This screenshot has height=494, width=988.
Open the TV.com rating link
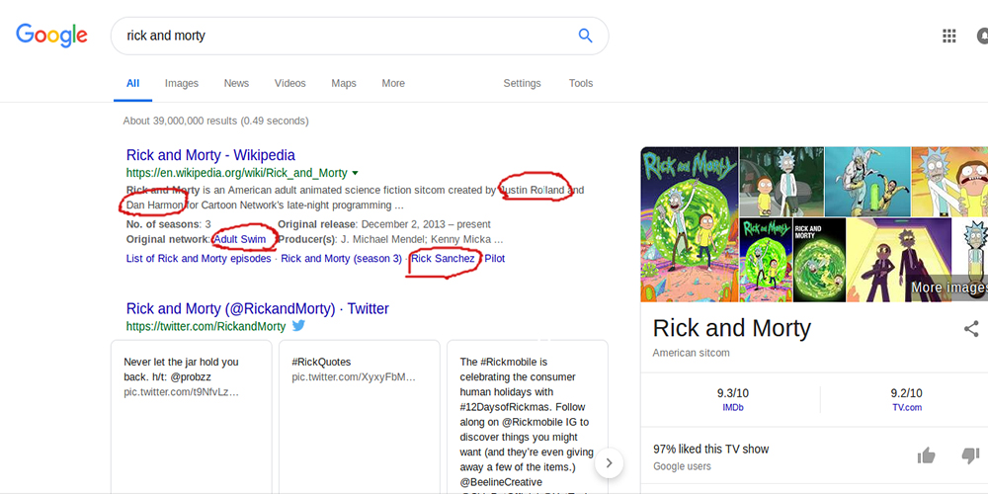(x=907, y=408)
